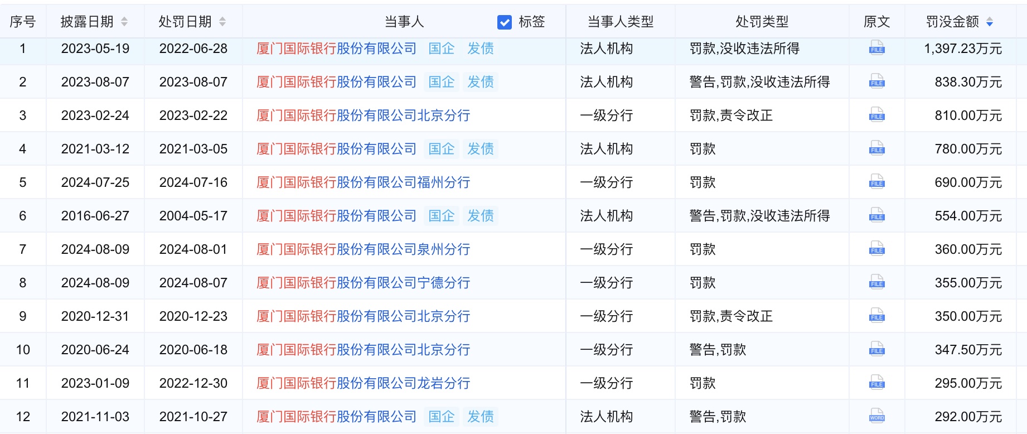Open the 北京分行 link in row 9

(363, 316)
